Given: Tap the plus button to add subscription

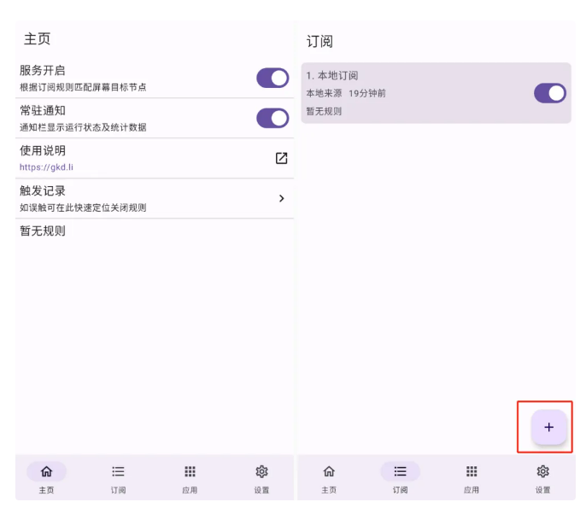Looking at the screenshot, I should tap(548, 427).
